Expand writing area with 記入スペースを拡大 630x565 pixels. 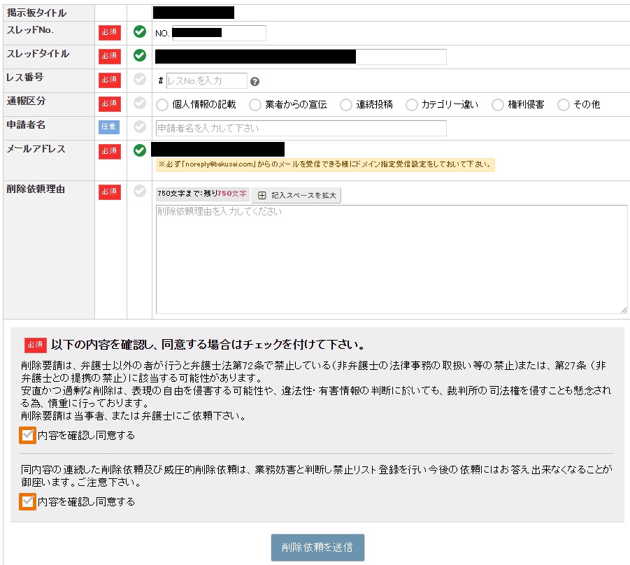(296, 195)
